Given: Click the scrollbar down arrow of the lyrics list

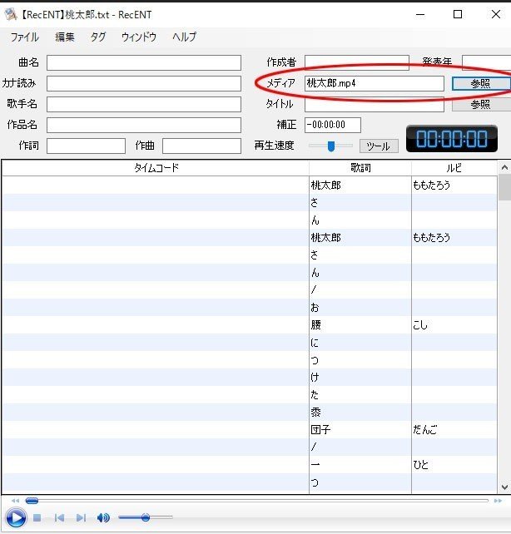Looking at the screenshot, I should [504, 487].
